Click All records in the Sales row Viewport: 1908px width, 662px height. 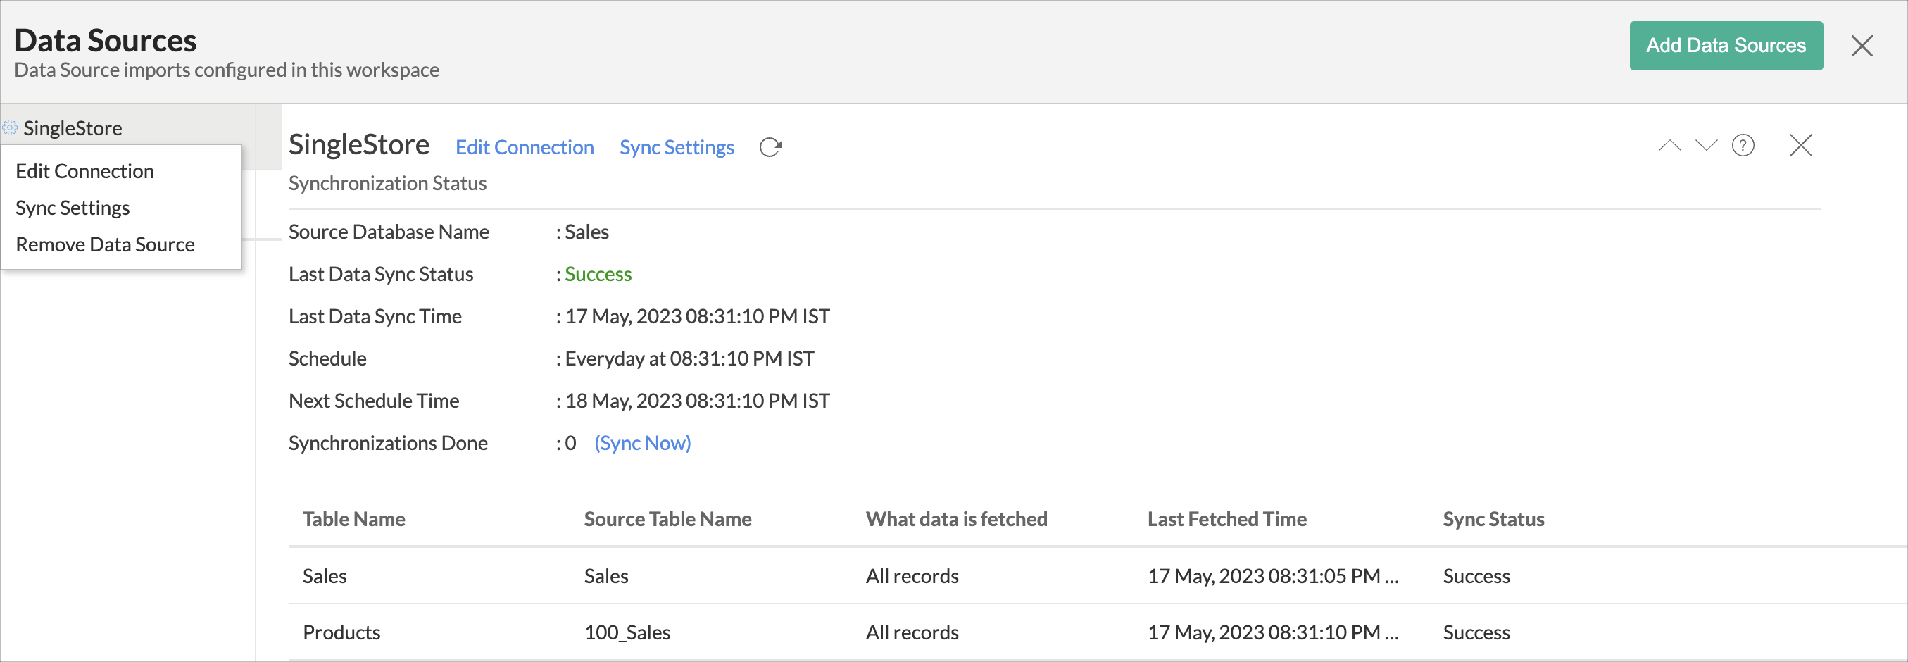point(912,576)
